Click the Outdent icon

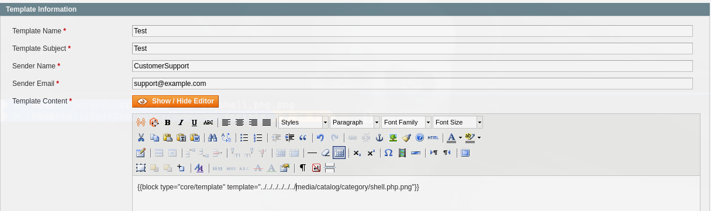[276, 138]
